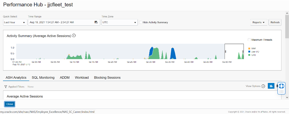The width and height of the screenshot is (289, 114).
Task: Click the scrollbar up arrow
Action: (x=287, y=13)
